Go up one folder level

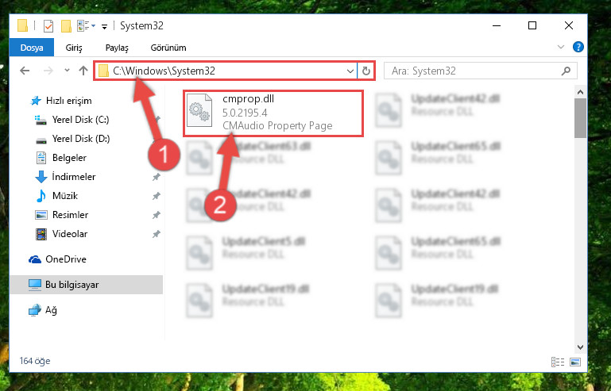(x=83, y=71)
